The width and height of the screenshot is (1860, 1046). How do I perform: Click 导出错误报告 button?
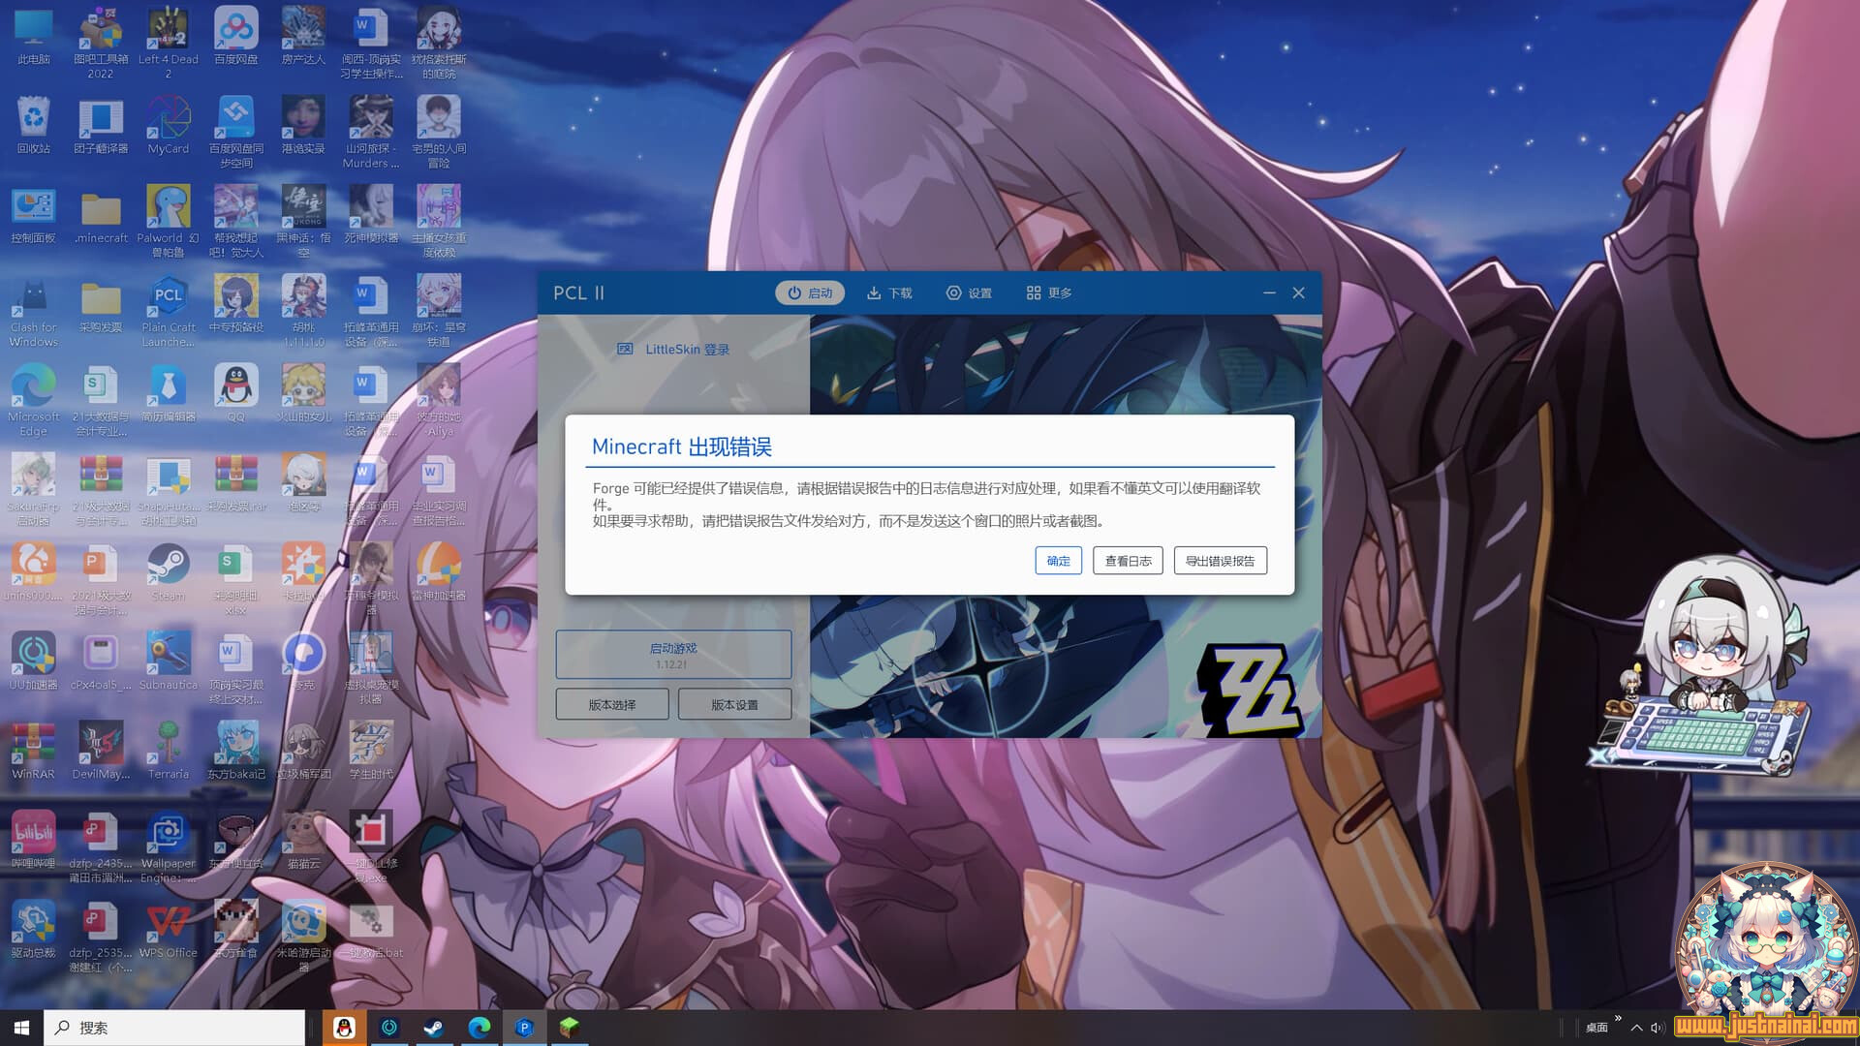[1220, 561]
